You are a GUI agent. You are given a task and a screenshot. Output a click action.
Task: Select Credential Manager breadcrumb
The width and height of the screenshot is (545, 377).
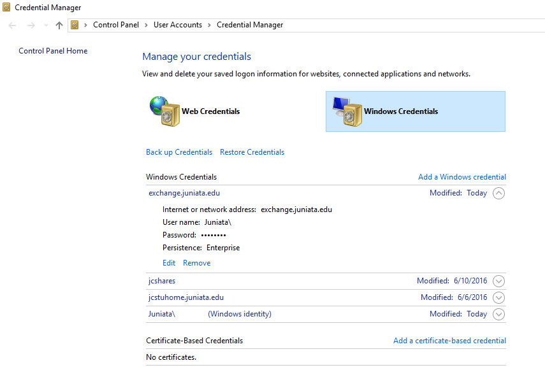coord(250,25)
